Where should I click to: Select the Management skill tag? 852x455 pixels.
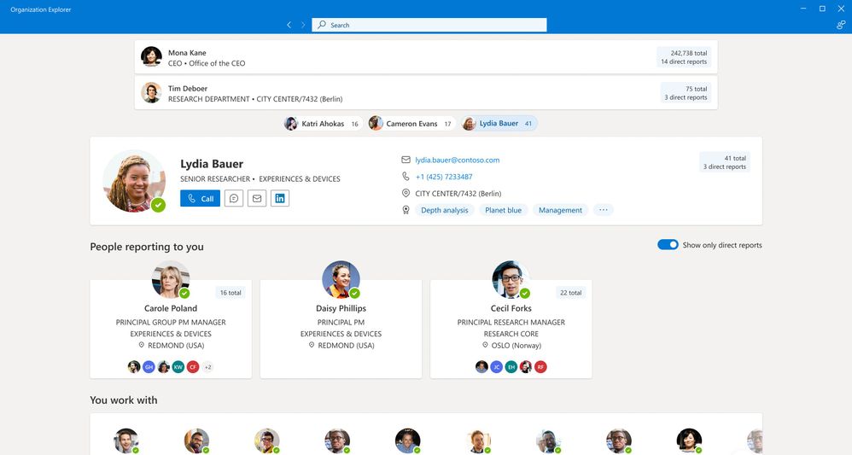click(x=560, y=210)
